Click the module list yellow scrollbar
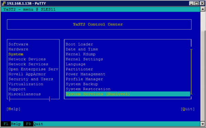 click(x=191, y=72)
